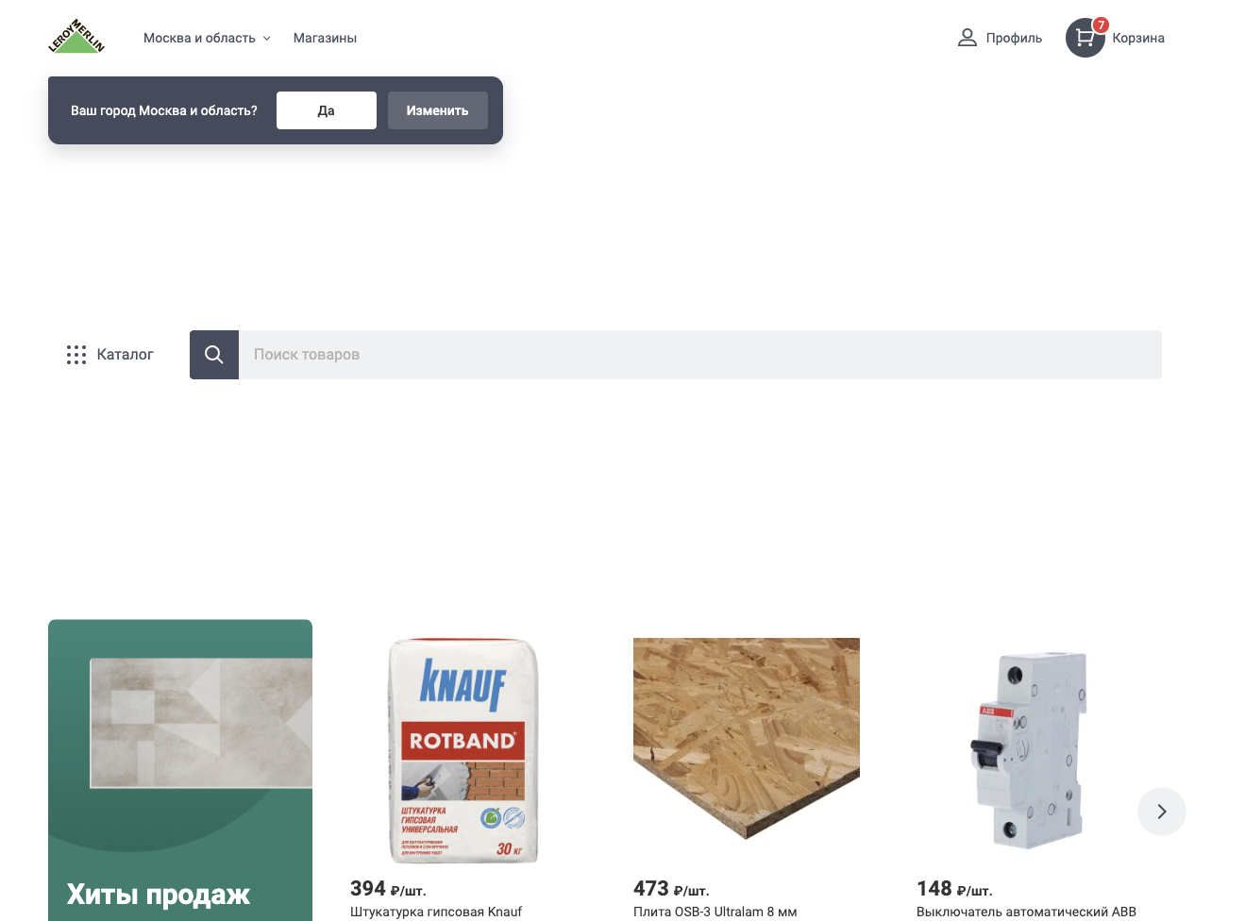The image size is (1245, 921).
Task: Advance carousel with the right arrow
Action: (1162, 812)
